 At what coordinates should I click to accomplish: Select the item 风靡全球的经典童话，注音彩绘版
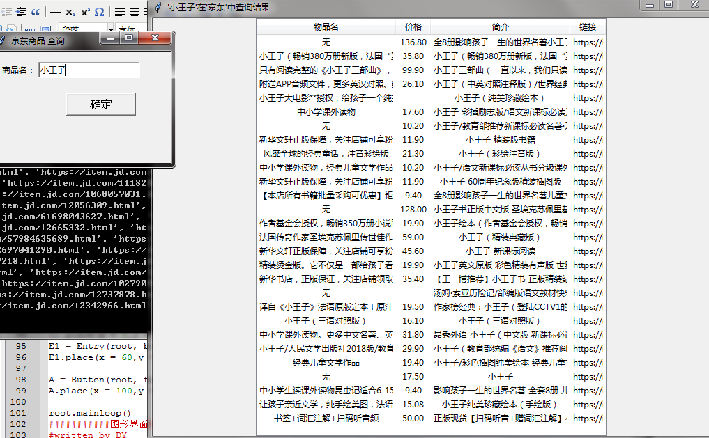click(x=326, y=153)
